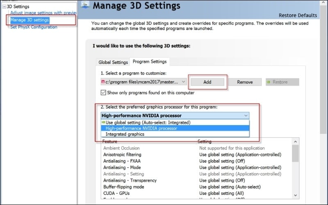Collapse the preferred graphics processor dropdown
Screen dimensions: 328x205
[x=245, y=116]
